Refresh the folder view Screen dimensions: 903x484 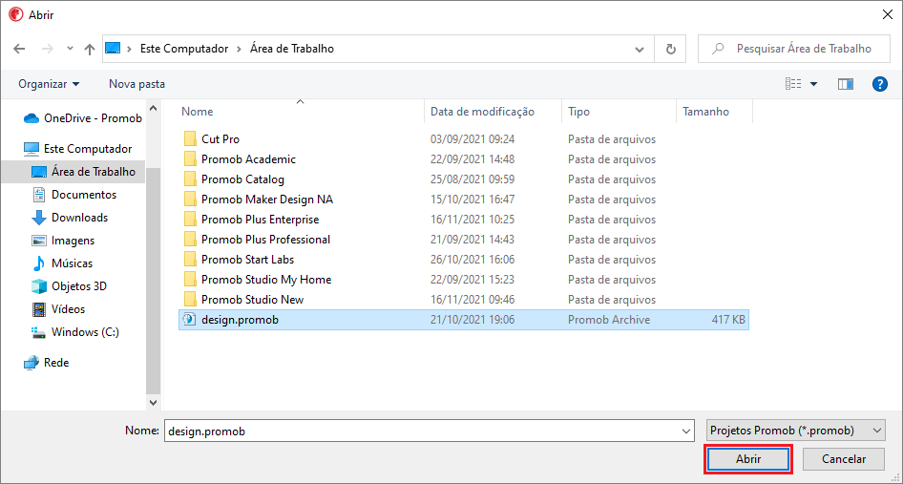[x=670, y=49]
